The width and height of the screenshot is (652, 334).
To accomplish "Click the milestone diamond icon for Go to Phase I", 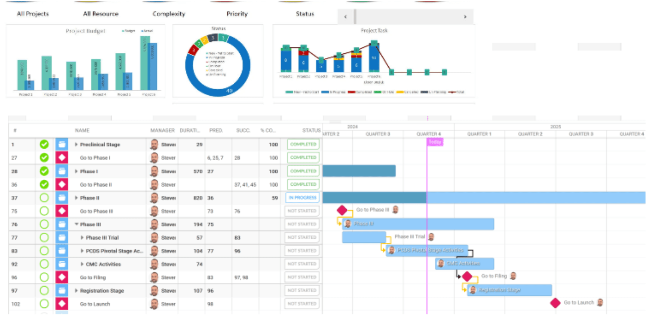I will (x=62, y=158).
